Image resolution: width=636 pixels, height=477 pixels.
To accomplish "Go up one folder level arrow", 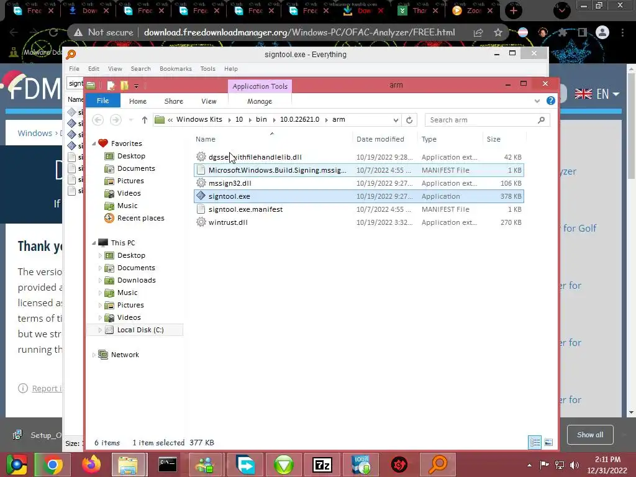I will [144, 120].
